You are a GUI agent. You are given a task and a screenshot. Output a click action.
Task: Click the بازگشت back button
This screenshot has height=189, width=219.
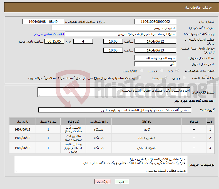click(103, 181)
